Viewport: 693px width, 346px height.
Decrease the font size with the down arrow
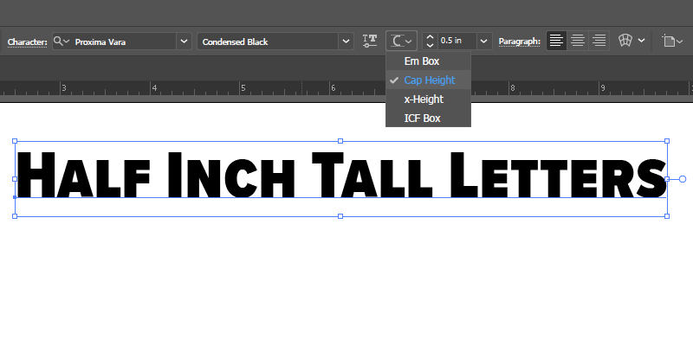point(430,46)
